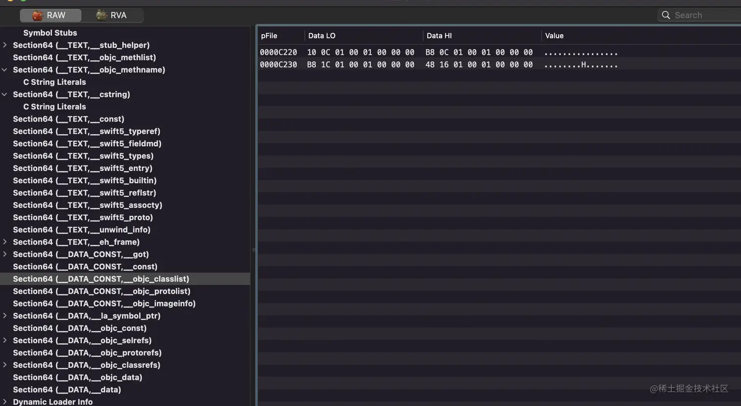741x406 pixels.
Task: Click the Value cell in row 0000C220
Action: (x=581, y=52)
